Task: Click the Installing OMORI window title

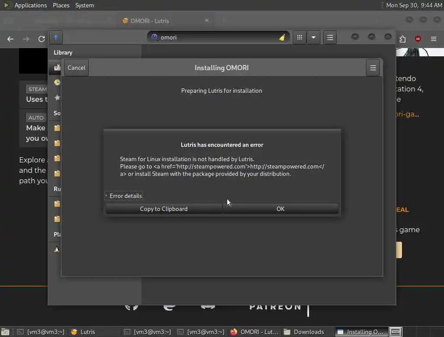Action: [x=222, y=68]
